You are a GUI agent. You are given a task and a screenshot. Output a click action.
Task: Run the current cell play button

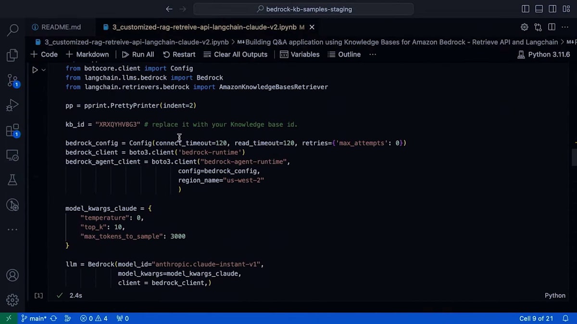pos(35,70)
